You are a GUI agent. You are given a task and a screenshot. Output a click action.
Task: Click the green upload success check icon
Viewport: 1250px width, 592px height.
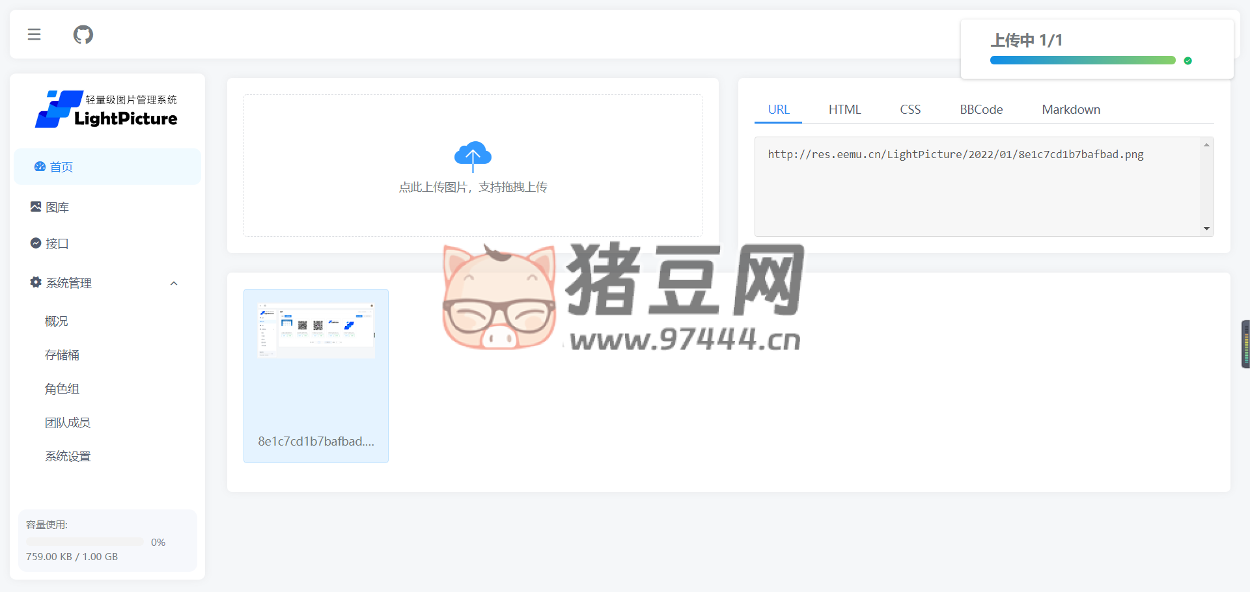(1188, 61)
